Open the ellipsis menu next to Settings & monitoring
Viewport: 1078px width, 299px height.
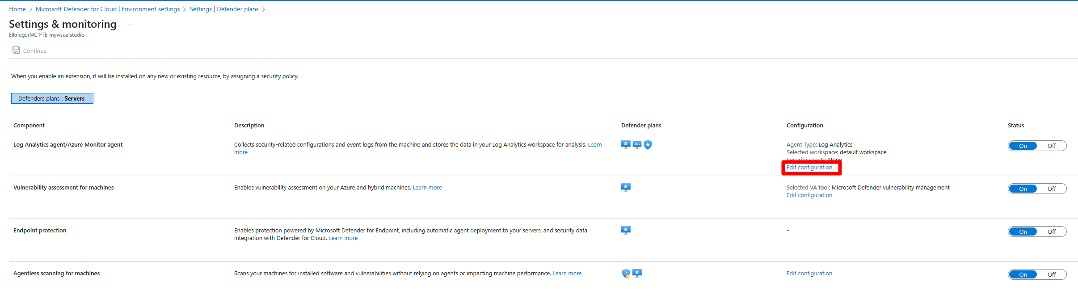pos(131,24)
